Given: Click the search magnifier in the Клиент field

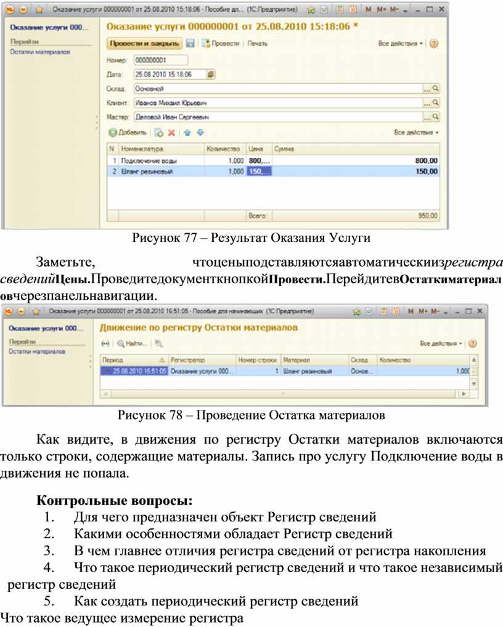Looking at the screenshot, I should [x=435, y=103].
